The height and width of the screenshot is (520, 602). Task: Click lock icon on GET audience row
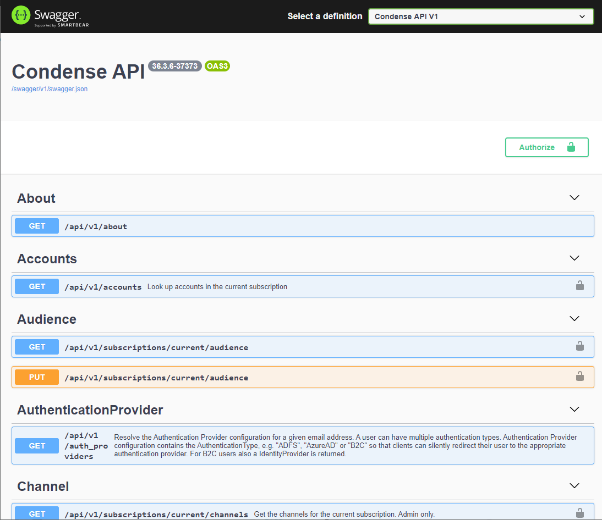point(580,346)
